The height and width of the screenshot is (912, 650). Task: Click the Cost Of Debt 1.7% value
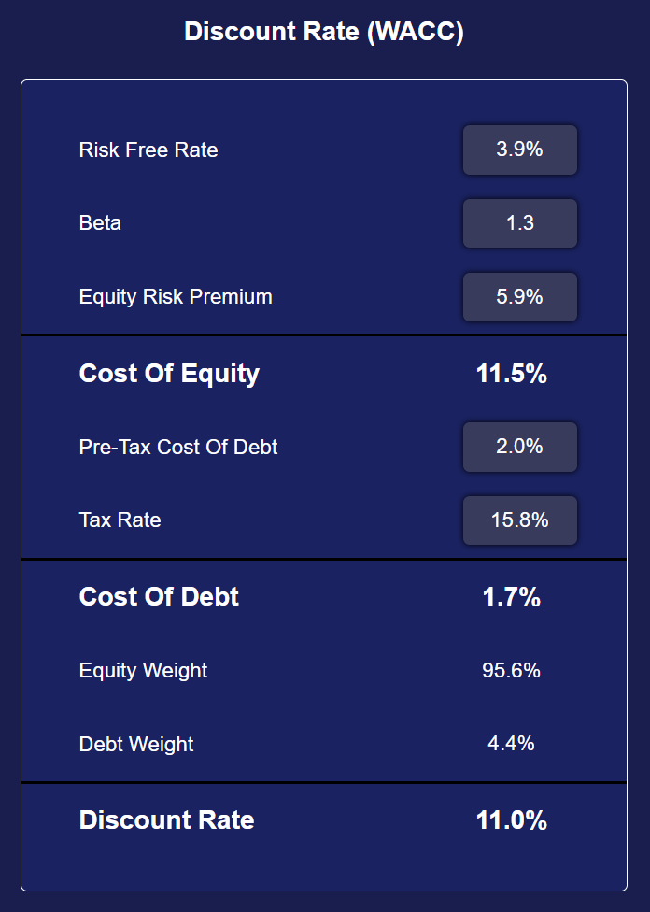point(512,597)
